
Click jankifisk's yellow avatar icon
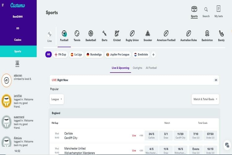[6, 101]
